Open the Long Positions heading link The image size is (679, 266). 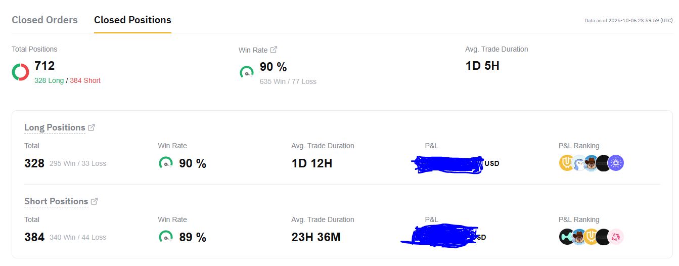tap(55, 127)
